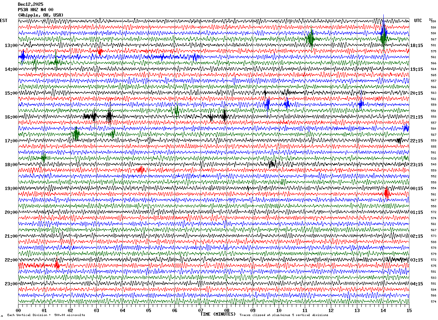Screen dimensions: 438x320
Task: Click minute 00 on the time axis
Action: pos(18,311)
